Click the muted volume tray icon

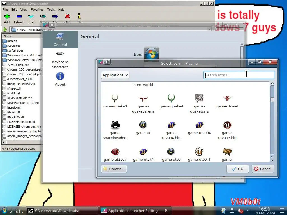click(x=240, y=211)
